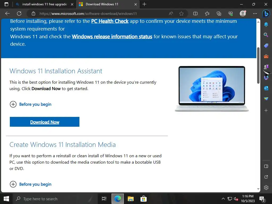Click the scrollbar down arrow

258,189
